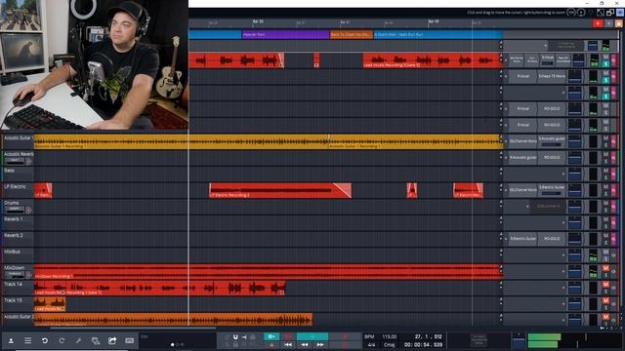
Task: Click the Redo arrow icon
Action: [x=62, y=340]
